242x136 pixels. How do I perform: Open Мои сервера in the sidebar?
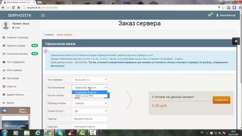14,70
